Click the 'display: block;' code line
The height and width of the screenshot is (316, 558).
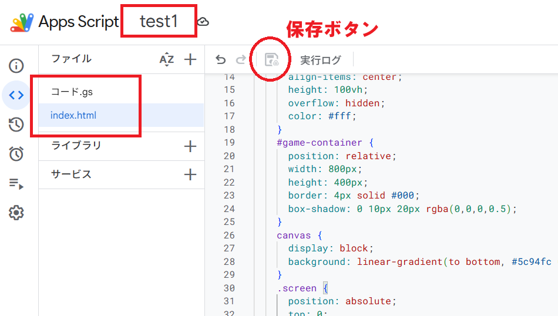click(331, 248)
